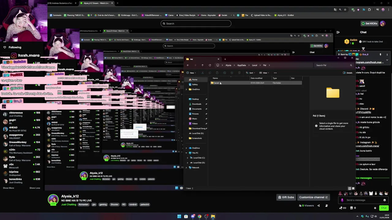Viewport: 392px width, 220px height.
Task: Click Show More in the channel sidebar
Action: [9, 188]
